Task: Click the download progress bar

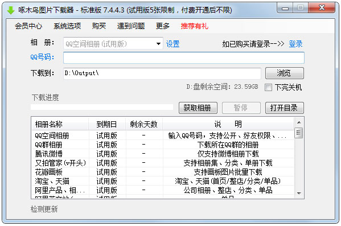Action: (x=102, y=107)
